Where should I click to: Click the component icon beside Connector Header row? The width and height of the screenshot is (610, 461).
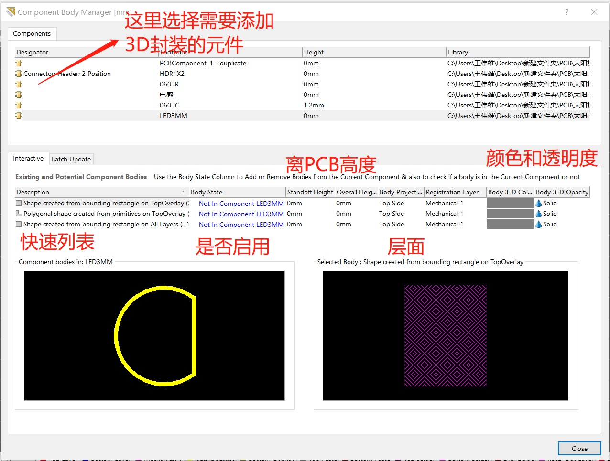pos(18,74)
